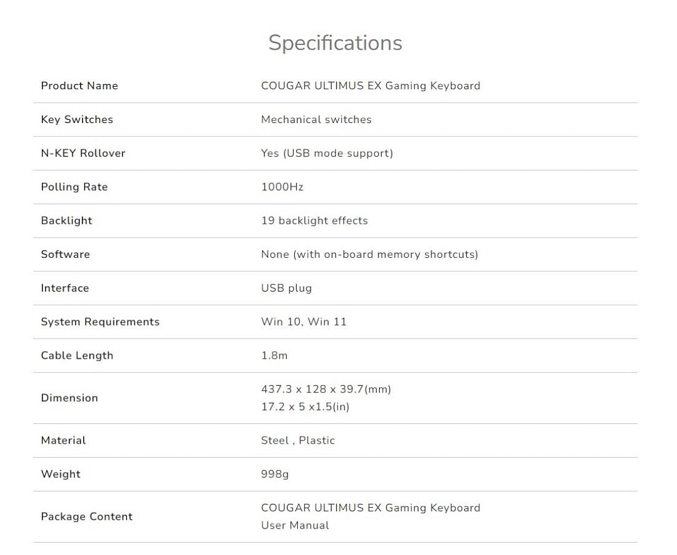The image size is (677, 555).
Task: Click the User Manual package content line
Action: point(295,525)
